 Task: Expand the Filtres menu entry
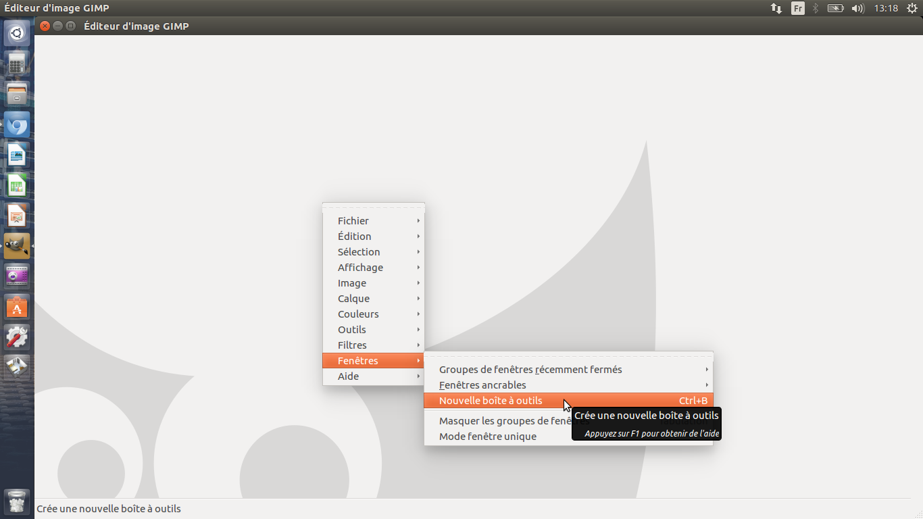(x=374, y=345)
